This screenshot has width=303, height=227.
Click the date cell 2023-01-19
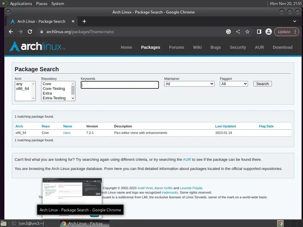(x=224, y=133)
